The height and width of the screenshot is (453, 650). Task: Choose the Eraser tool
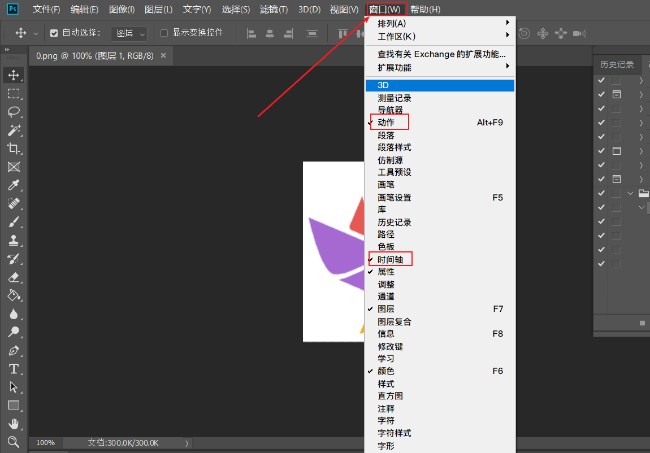[x=14, y=277]
